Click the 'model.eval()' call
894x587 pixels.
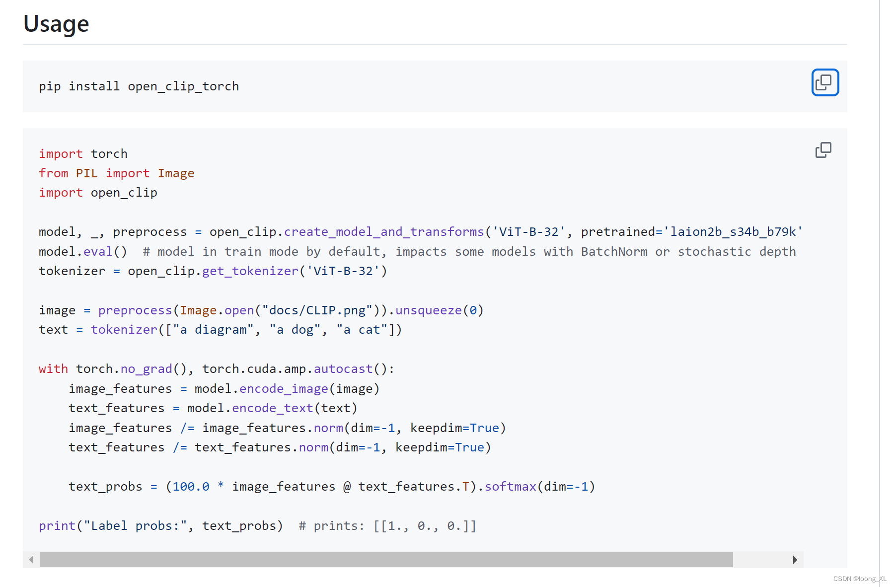click(x=83, y=252)
